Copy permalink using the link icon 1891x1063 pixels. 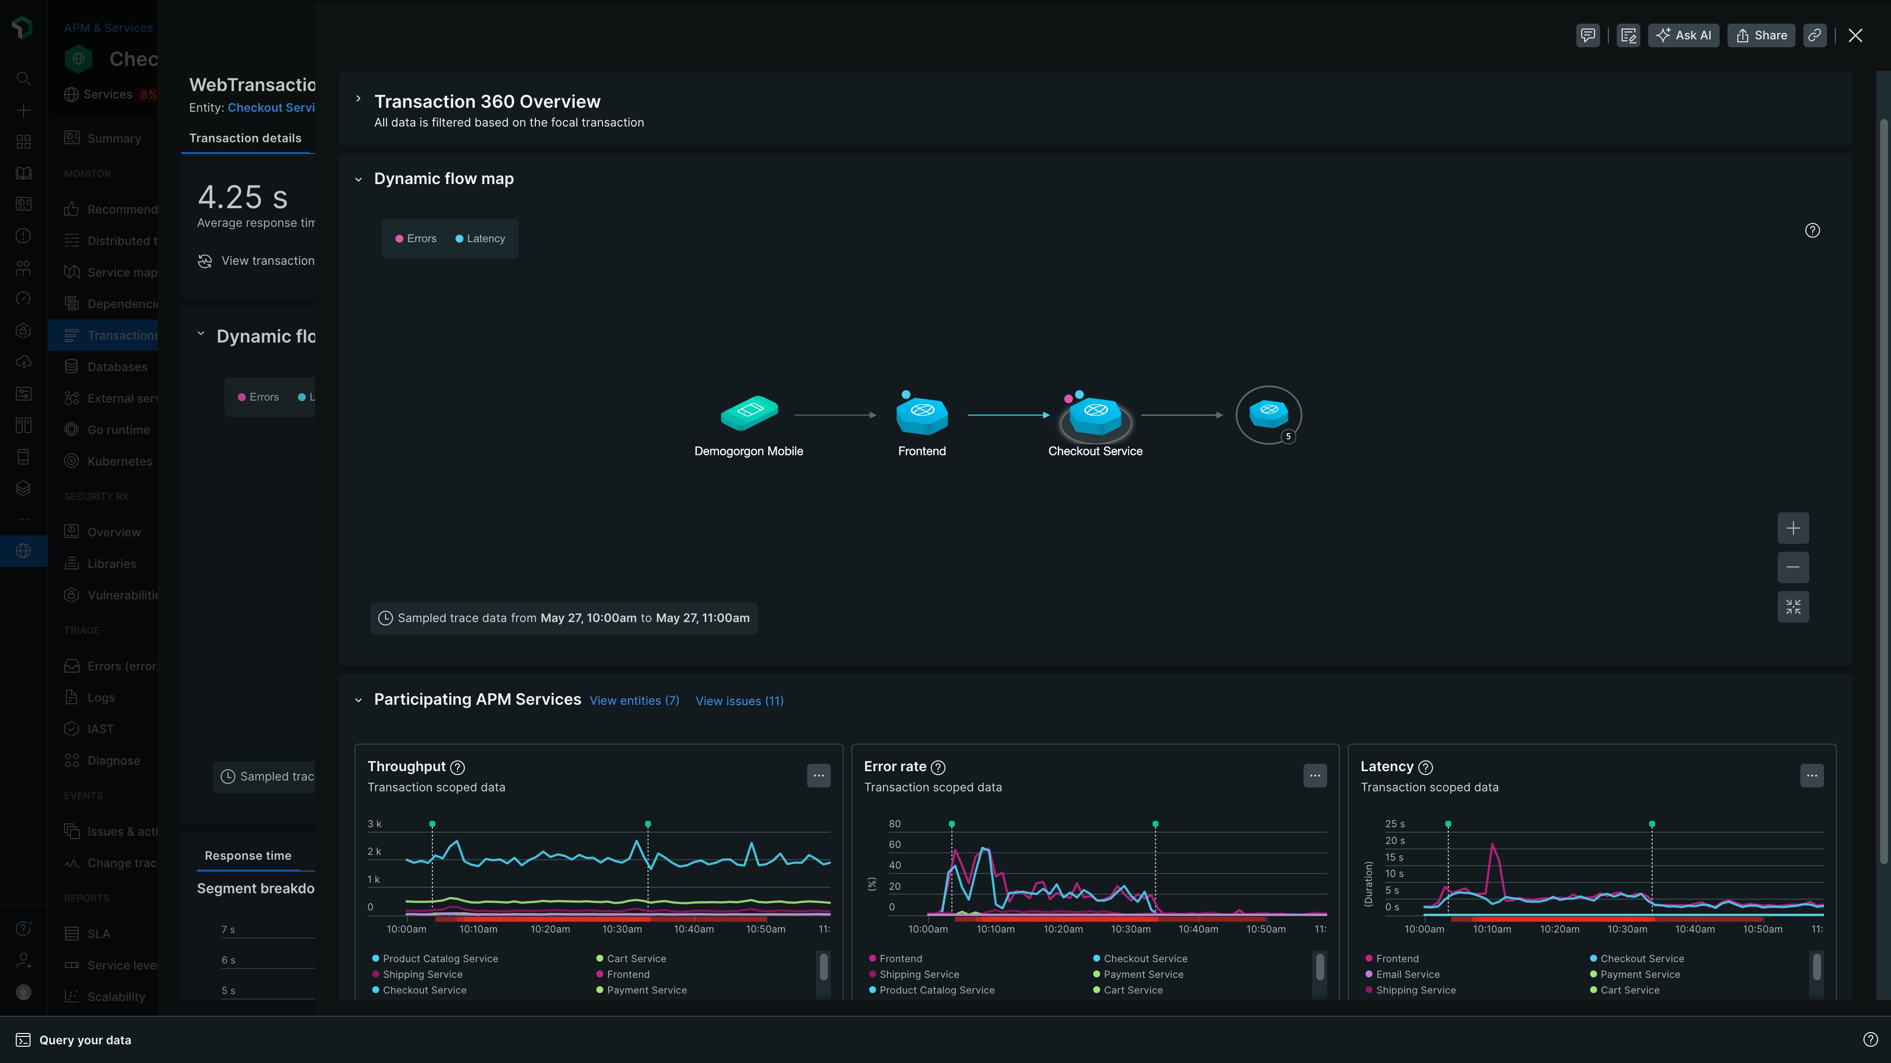[x=1815, y=34]
